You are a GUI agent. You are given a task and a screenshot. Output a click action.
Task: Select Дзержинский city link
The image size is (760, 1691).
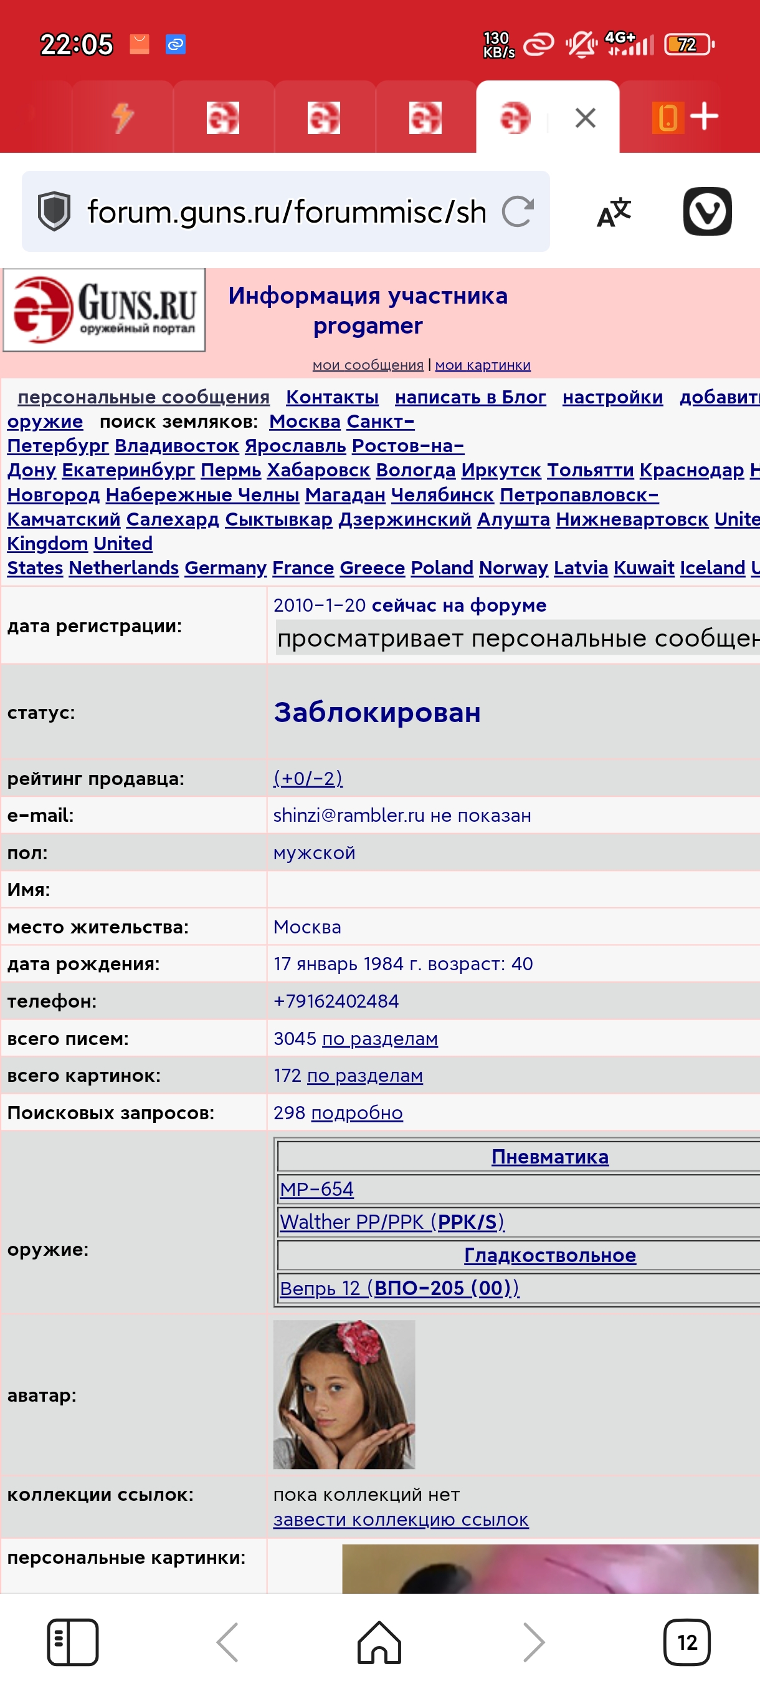click(x=404, y=519)
